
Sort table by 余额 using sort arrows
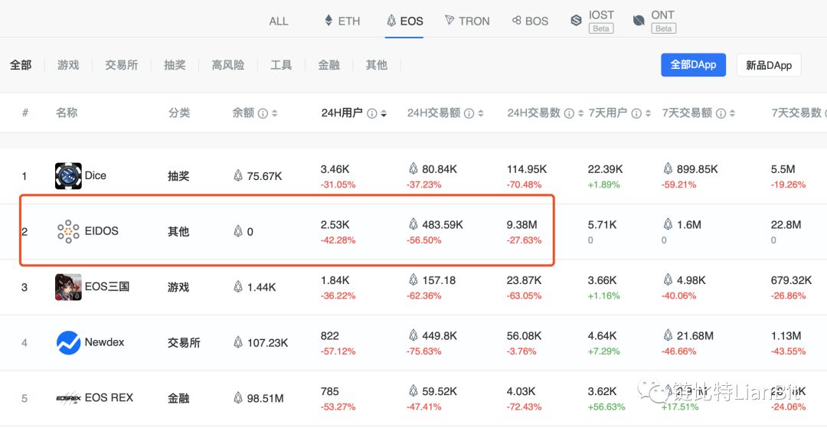pos(274,113)
